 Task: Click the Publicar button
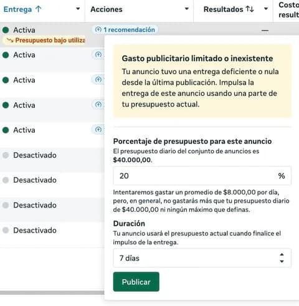pyautogui.click(x=136, y=282)
